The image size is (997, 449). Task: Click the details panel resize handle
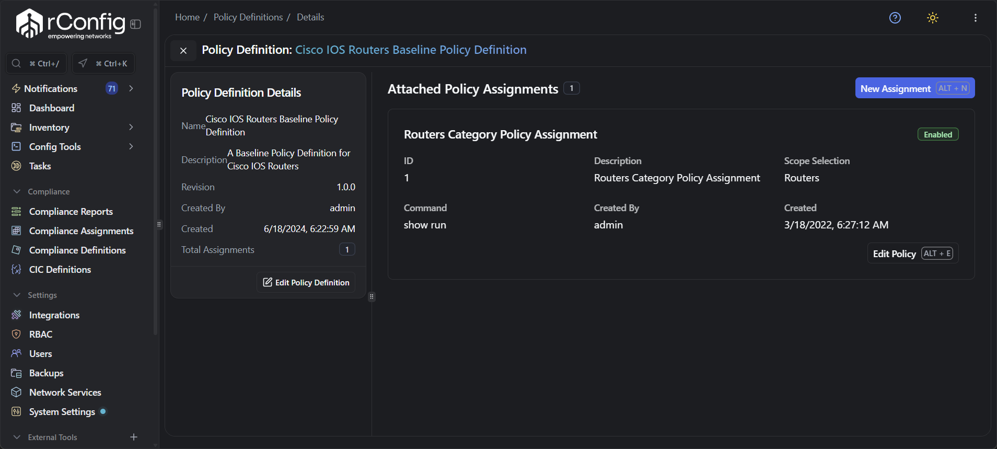(372, 297)
